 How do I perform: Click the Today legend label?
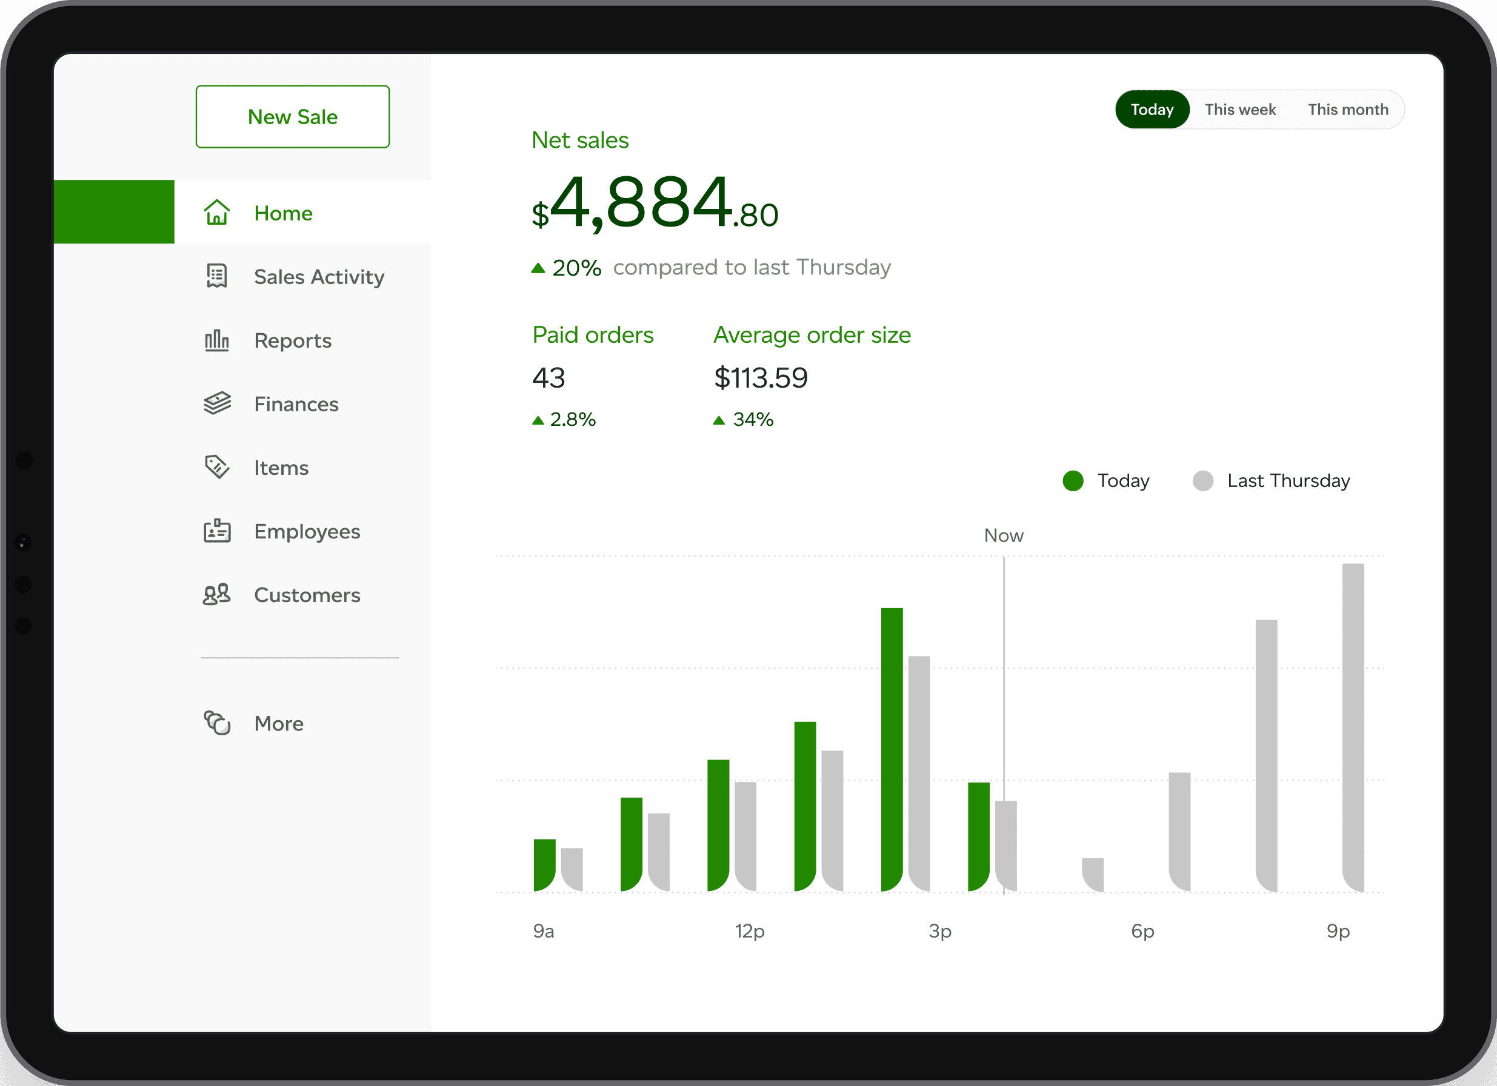[1124, 481]
